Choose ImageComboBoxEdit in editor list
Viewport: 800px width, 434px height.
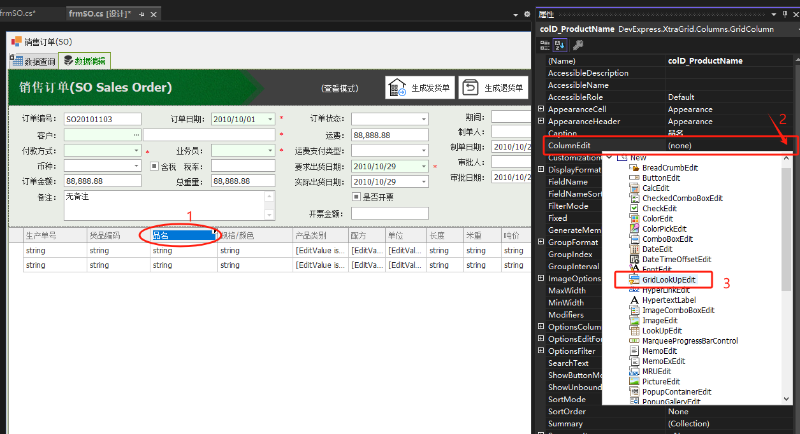pyautogui.click(x=678, y=310)
